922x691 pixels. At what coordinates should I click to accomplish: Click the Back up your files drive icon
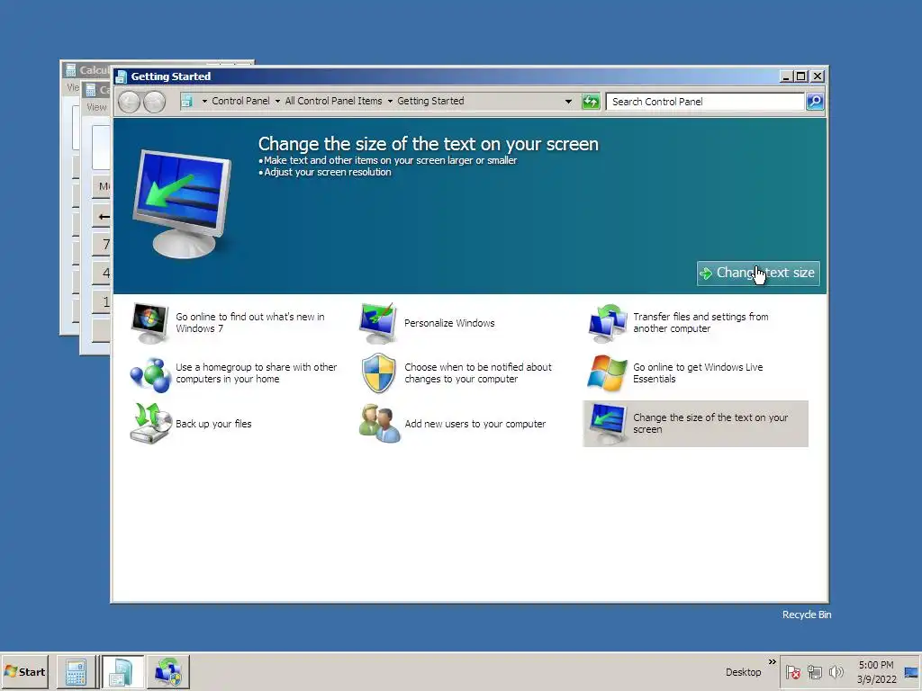click(150, 424)
